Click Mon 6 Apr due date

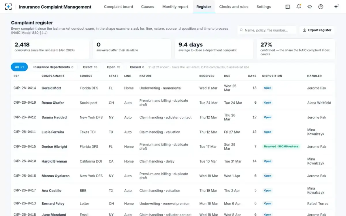[232, 204]
